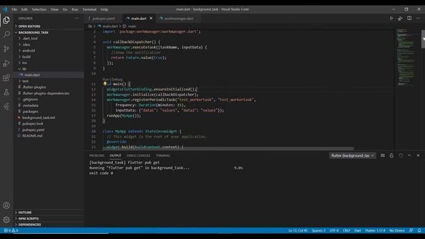Collapse the lib folder

click(48, 69)
